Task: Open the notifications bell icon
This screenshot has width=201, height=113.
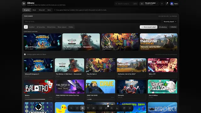Action: (x=167, y=4)
